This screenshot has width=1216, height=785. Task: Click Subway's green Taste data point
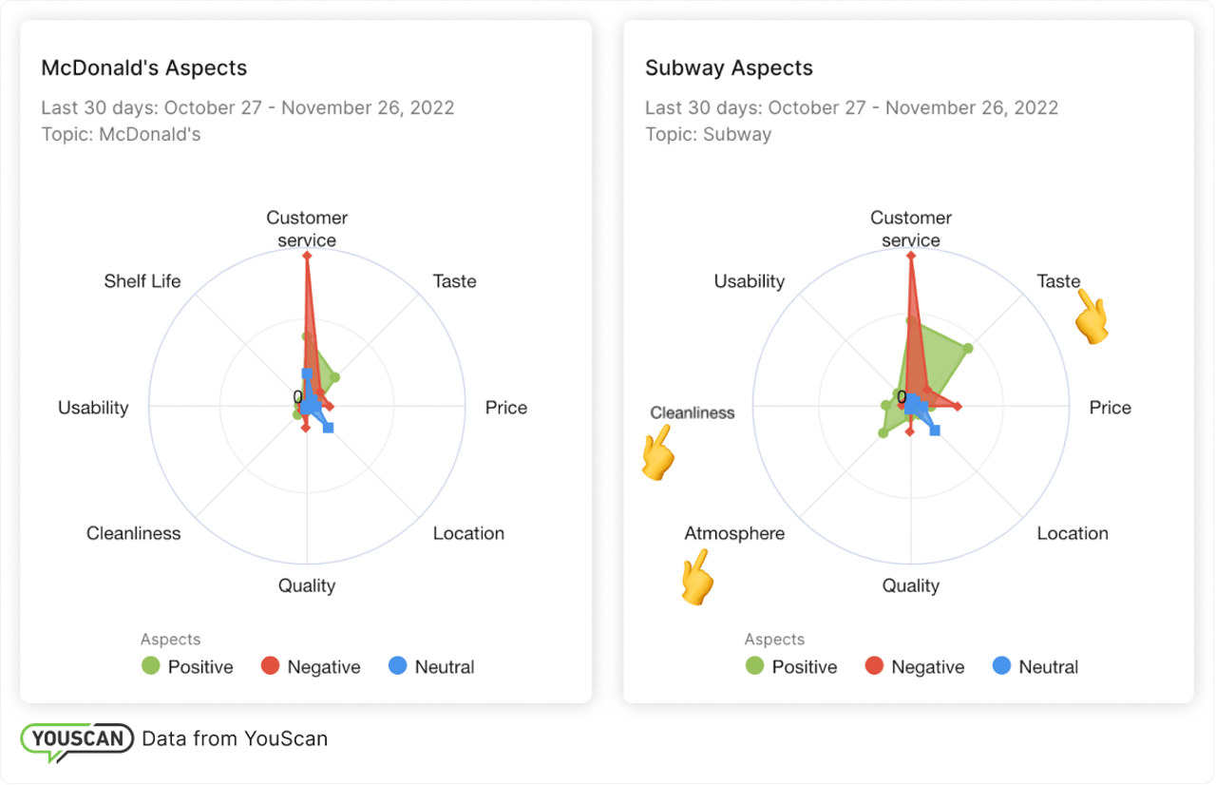coord(968,349)
